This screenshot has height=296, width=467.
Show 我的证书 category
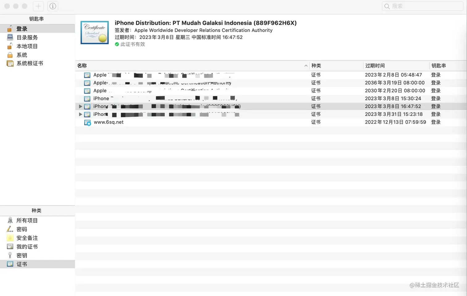(37, 247)
